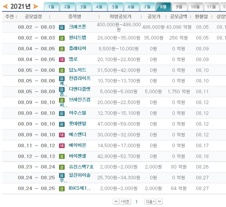Go to next year with right arrow
The image size is (226, 207).
(36, 6)
